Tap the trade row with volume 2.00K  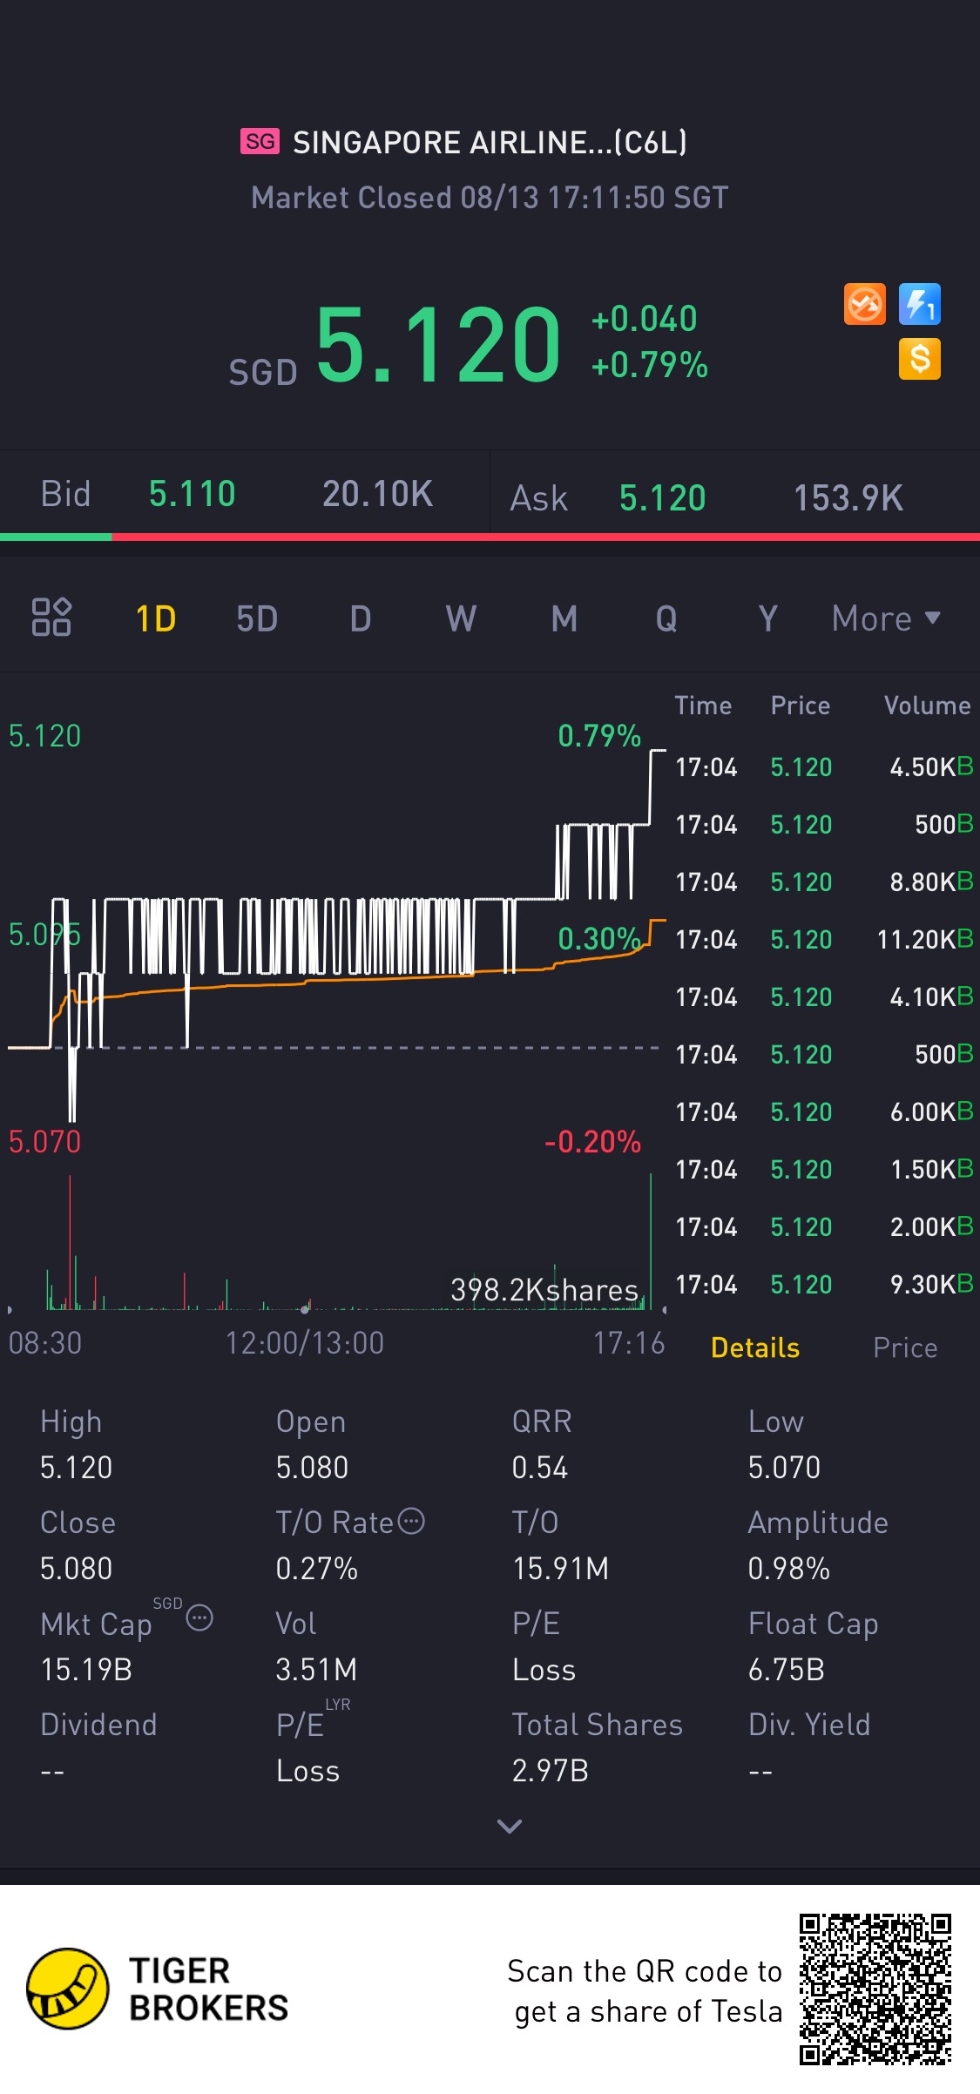coord(824,1226)
